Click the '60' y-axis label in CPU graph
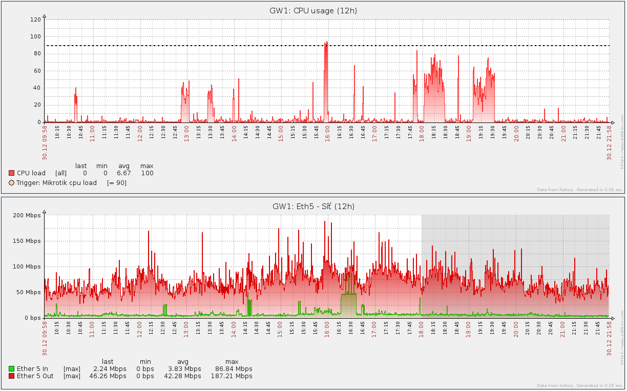 [37, 71]
